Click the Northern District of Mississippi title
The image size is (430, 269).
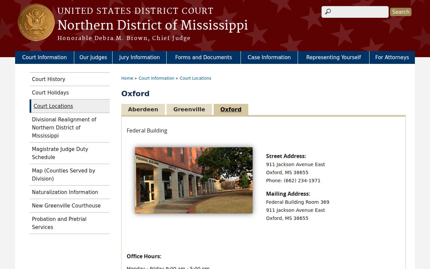[153, 25]
